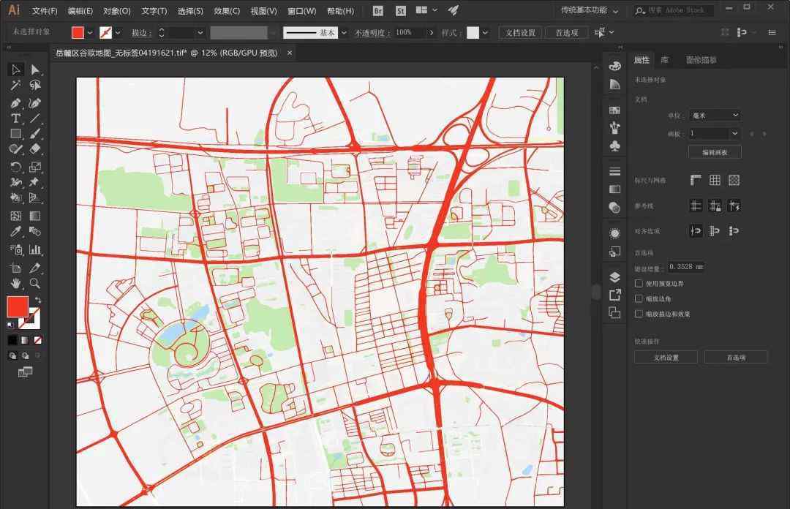This screenshot has height=509, width=790.
Task: Toggle show grid button
Action: coord(715,181)
